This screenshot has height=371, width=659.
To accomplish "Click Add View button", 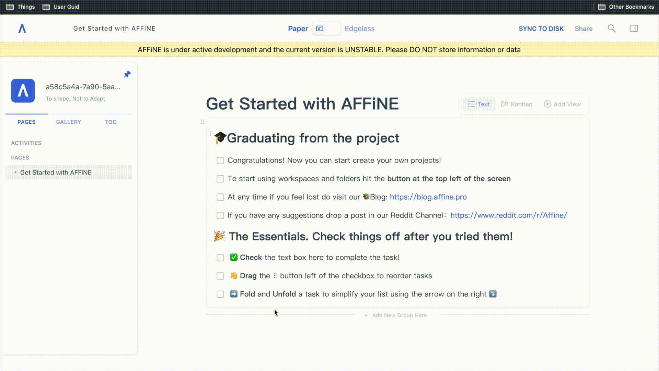I will click(562, 104).
